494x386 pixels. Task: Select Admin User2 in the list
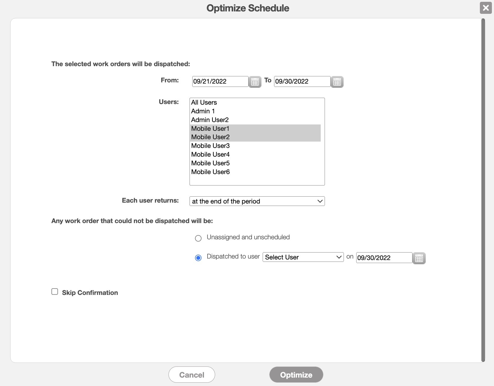pyautogui.click(x=210, y=120)
